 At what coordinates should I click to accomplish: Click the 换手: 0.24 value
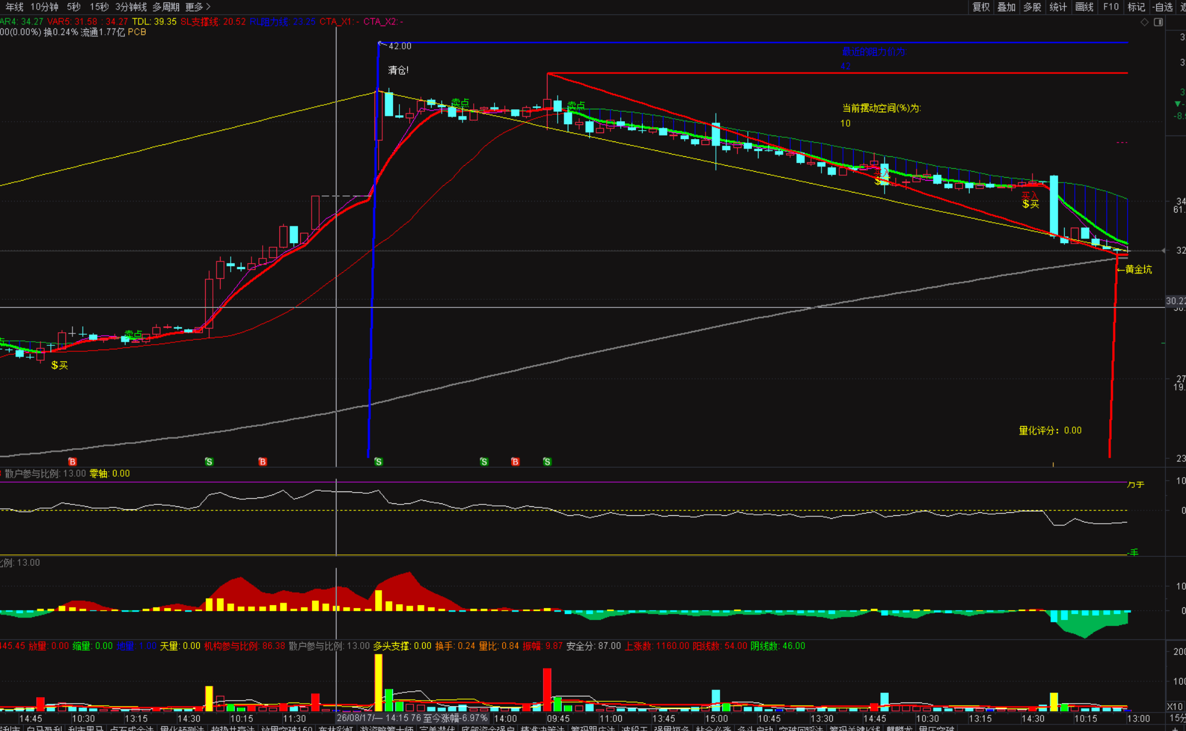click(x=455, y=646)
